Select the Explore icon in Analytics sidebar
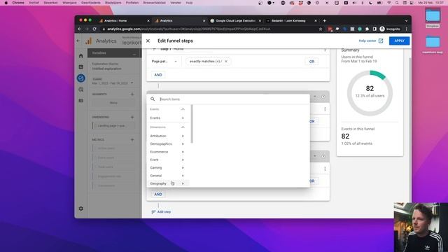The image size is (448, 252). click(81, 78)
